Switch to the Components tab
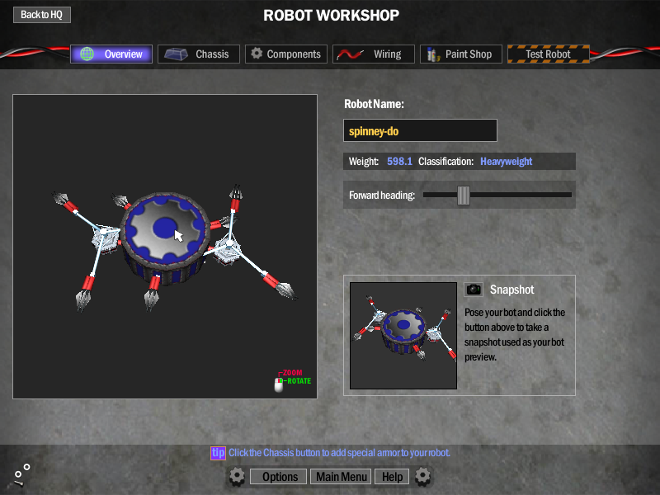This screenshot has width=660, height=495. click(286, 54)
